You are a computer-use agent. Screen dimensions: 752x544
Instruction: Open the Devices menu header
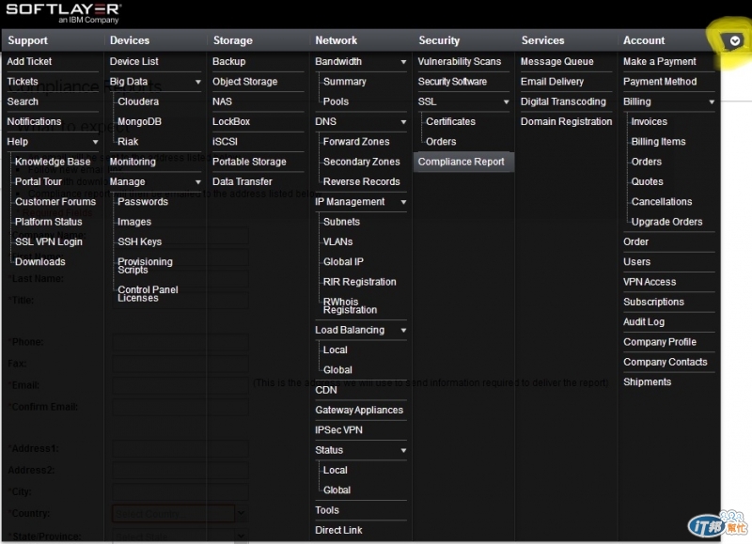130,40
